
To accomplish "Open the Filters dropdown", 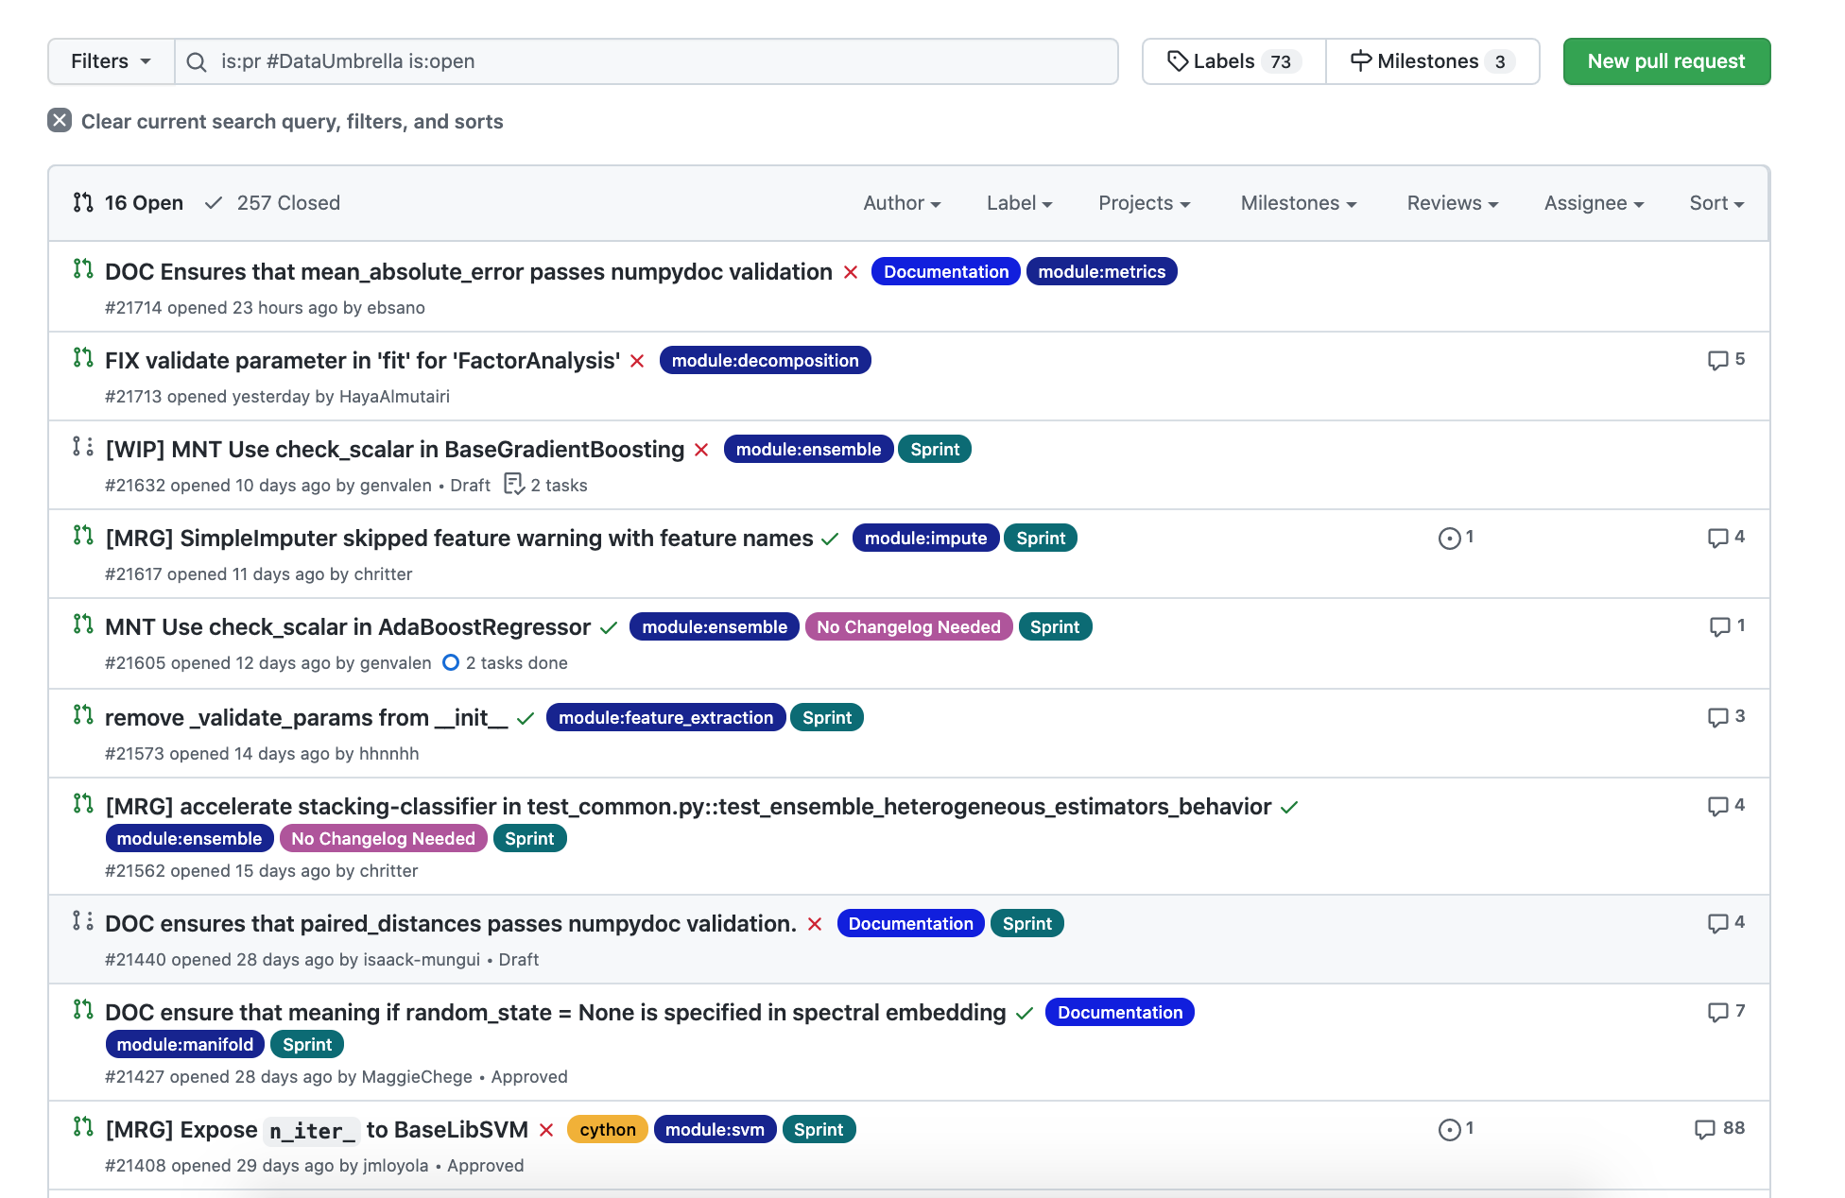I will [111, 61].
